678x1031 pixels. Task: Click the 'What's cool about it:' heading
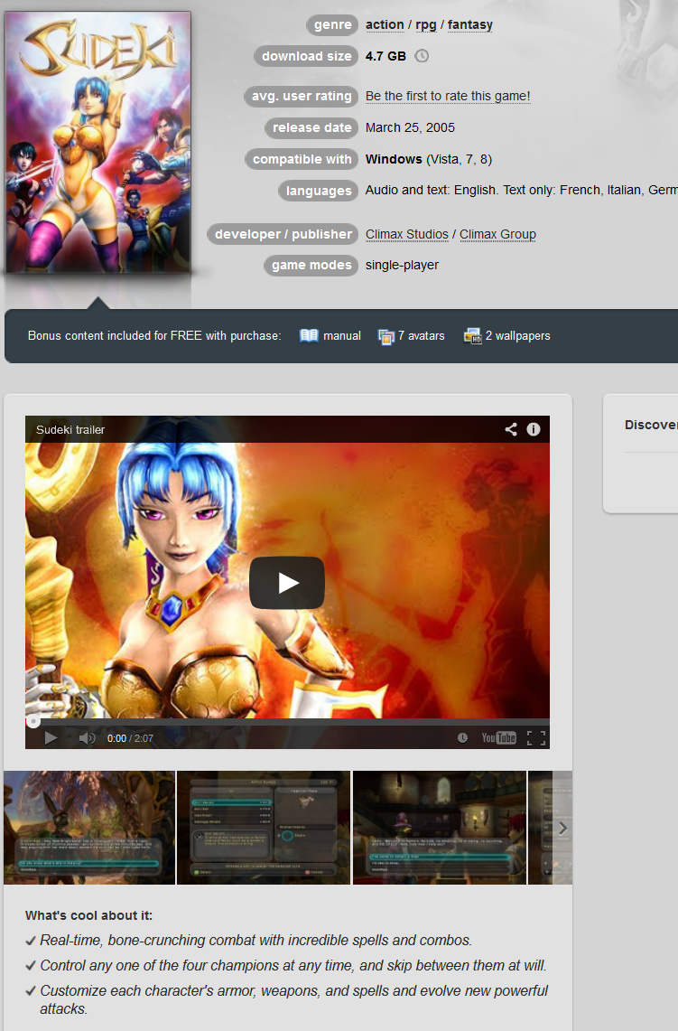click(88, 915)
